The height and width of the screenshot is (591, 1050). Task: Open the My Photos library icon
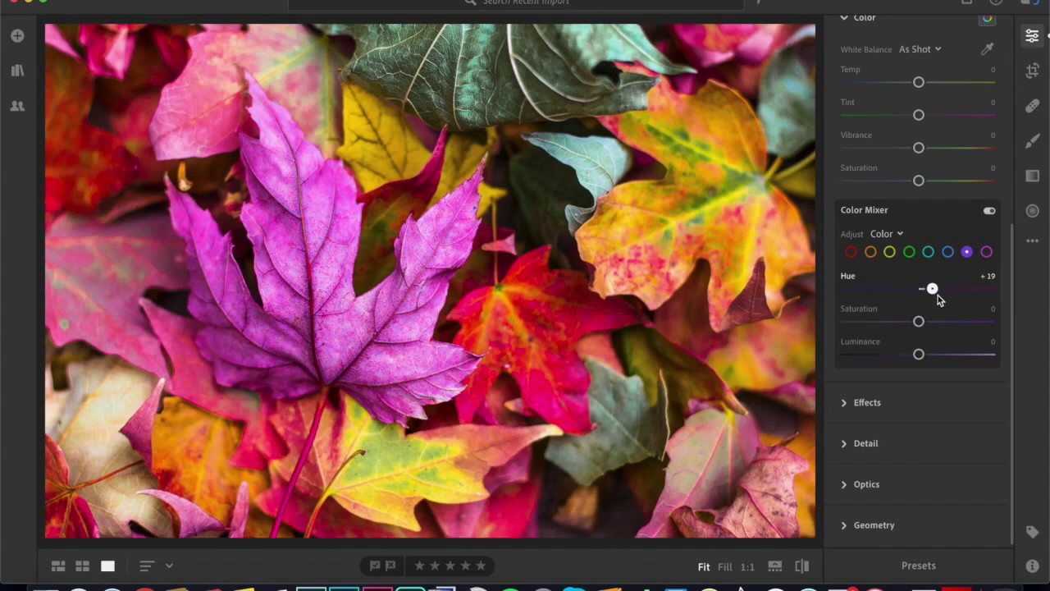(17, 71)
